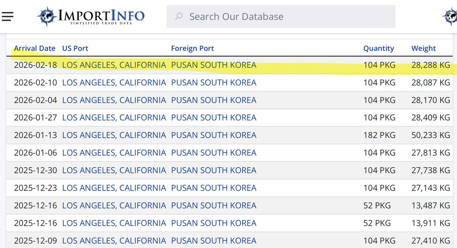Click 52 PKG in the 13,487 KG row
The image size is (457, 248).
377,205
